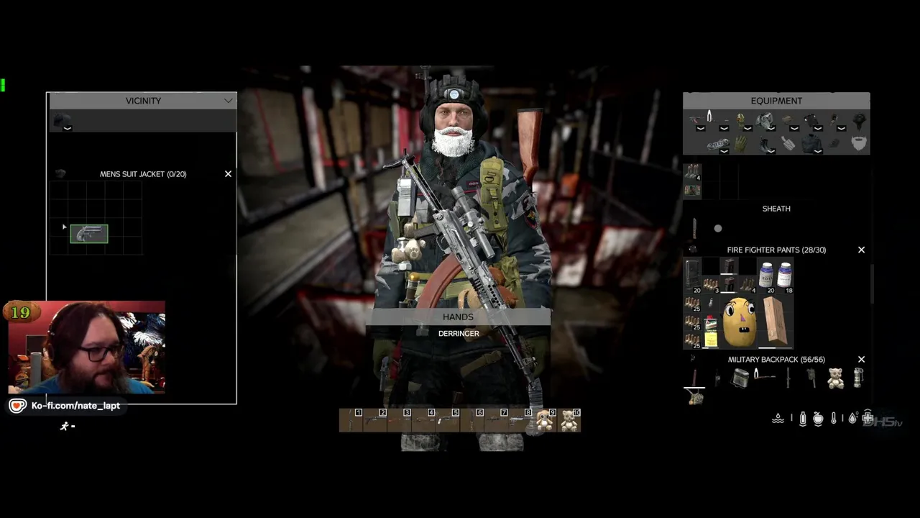Image resolution: width=920 pixels, height=518 pixels.
Task: Select the wooden plank item
Action: tap(776, 321)
